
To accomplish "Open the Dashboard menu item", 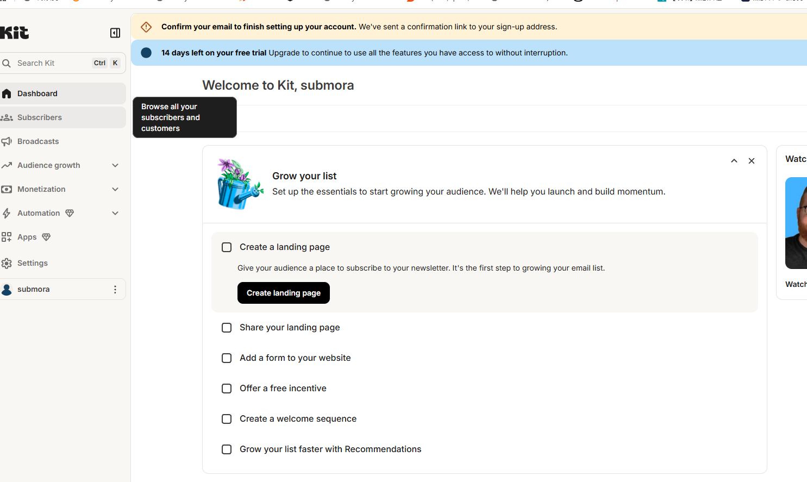I will (x=63, y=93).
